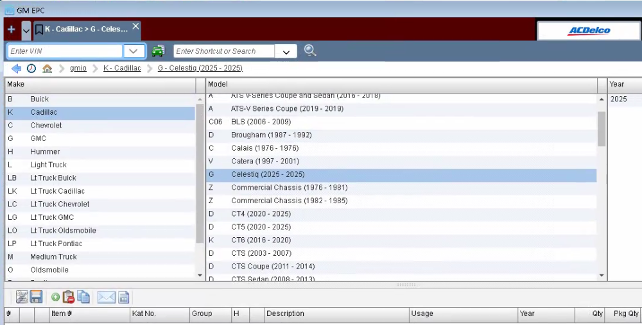Add a new tab with plus icon
The image size is (642, 325).
(x=12, y=29)
